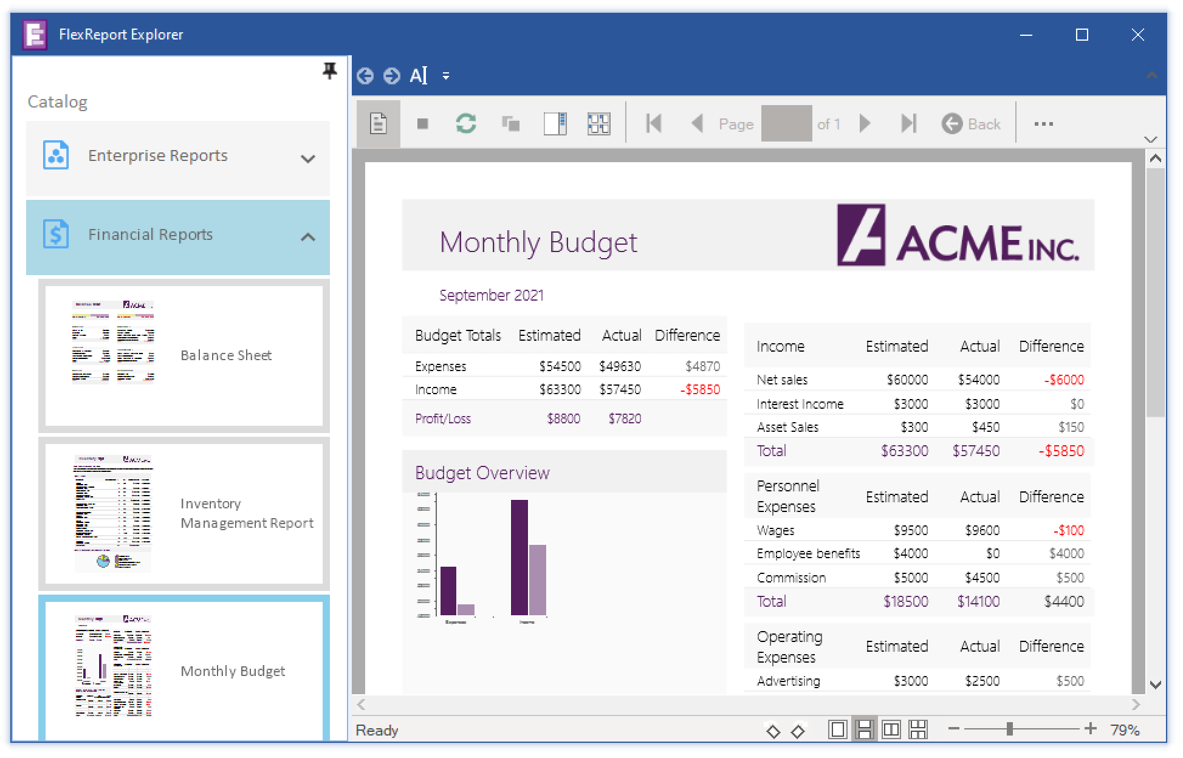Go to the first page
Viewport: 1183px width, 758px height.
(654, 124)
